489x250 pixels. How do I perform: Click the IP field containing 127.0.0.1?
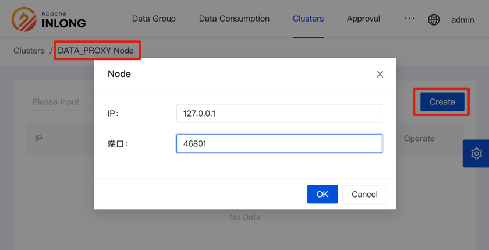point(279,113)
